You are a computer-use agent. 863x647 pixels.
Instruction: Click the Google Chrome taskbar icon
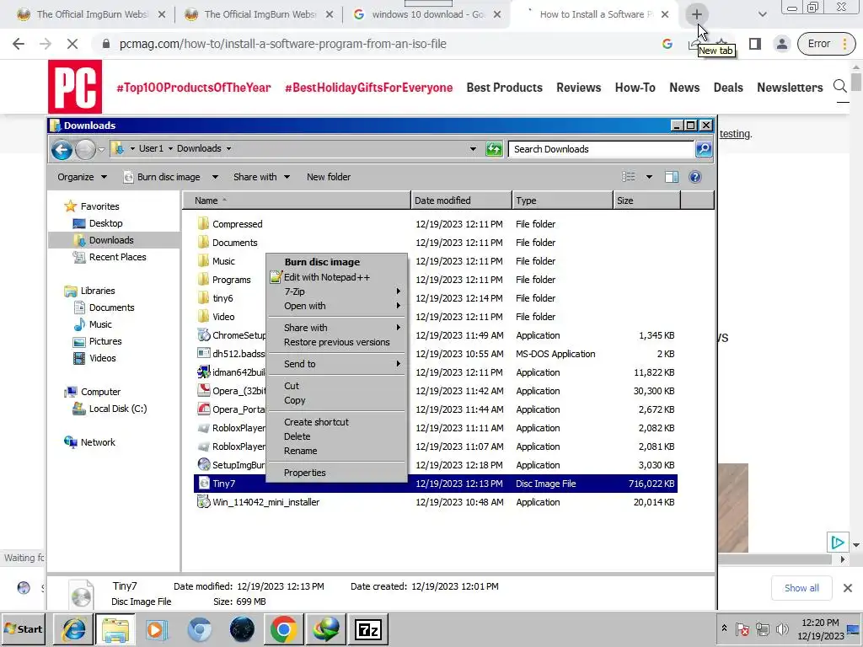pyautogui.click(x=283, y=628)
